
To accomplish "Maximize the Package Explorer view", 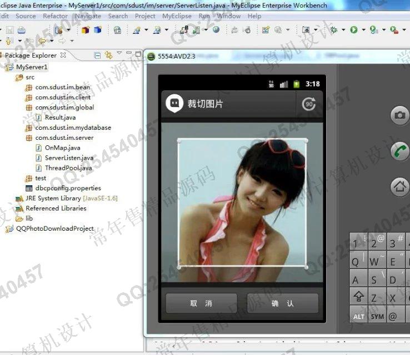I will [x=138, y=54].
